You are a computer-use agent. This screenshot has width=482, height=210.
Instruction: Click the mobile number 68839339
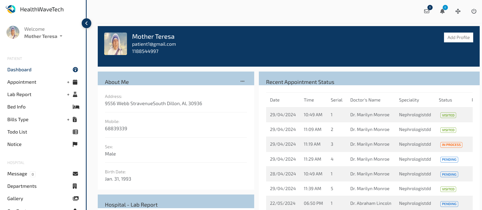point(116,129)
